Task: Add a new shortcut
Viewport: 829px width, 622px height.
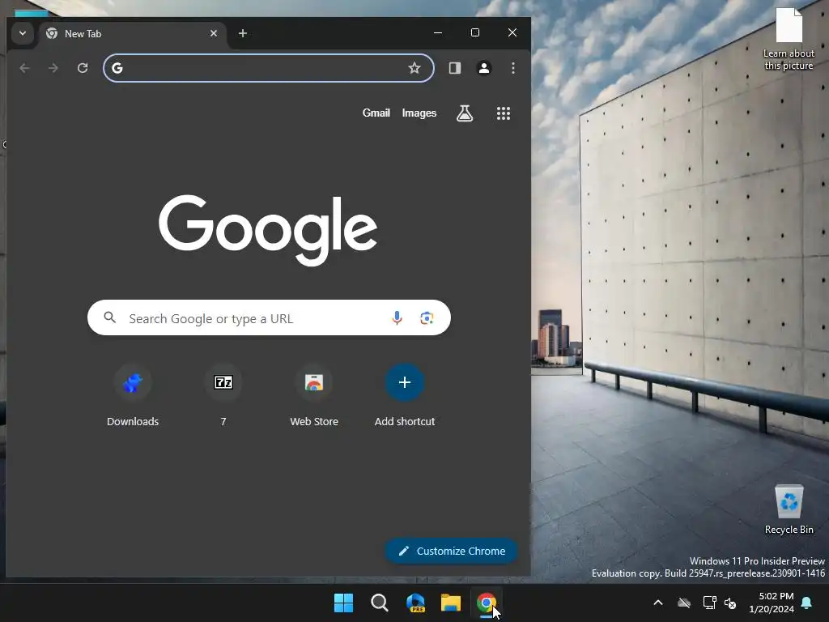Action: click(x=405, y=395)
